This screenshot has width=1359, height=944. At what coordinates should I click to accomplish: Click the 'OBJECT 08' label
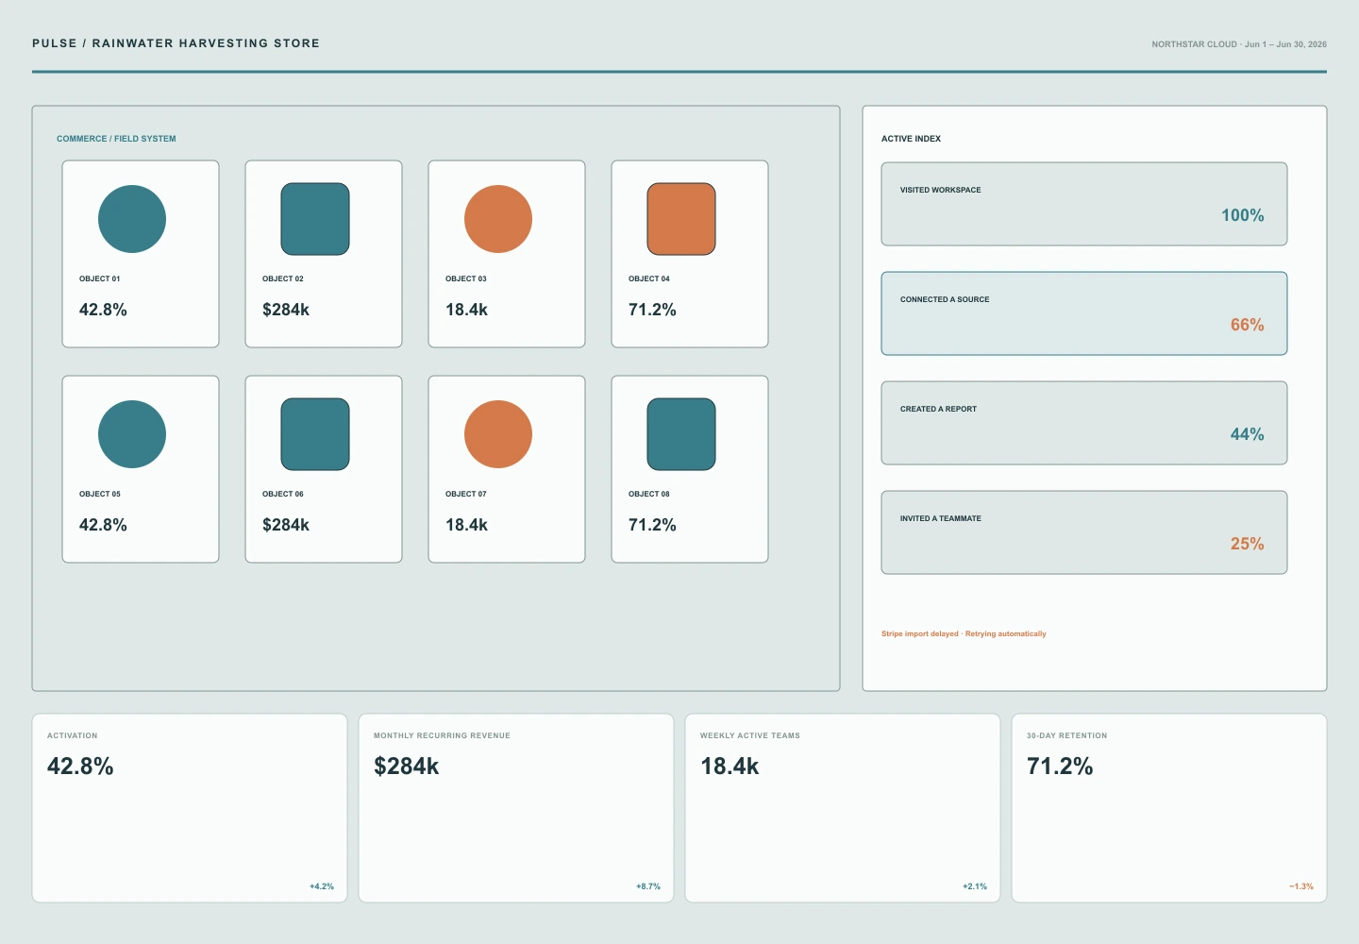649,494
